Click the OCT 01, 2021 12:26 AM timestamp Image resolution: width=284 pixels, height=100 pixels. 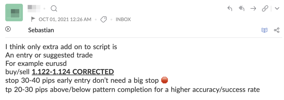click(65, 19)
